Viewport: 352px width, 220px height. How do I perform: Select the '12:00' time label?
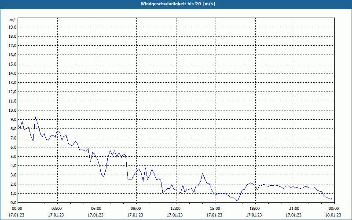tap(176, 209)
